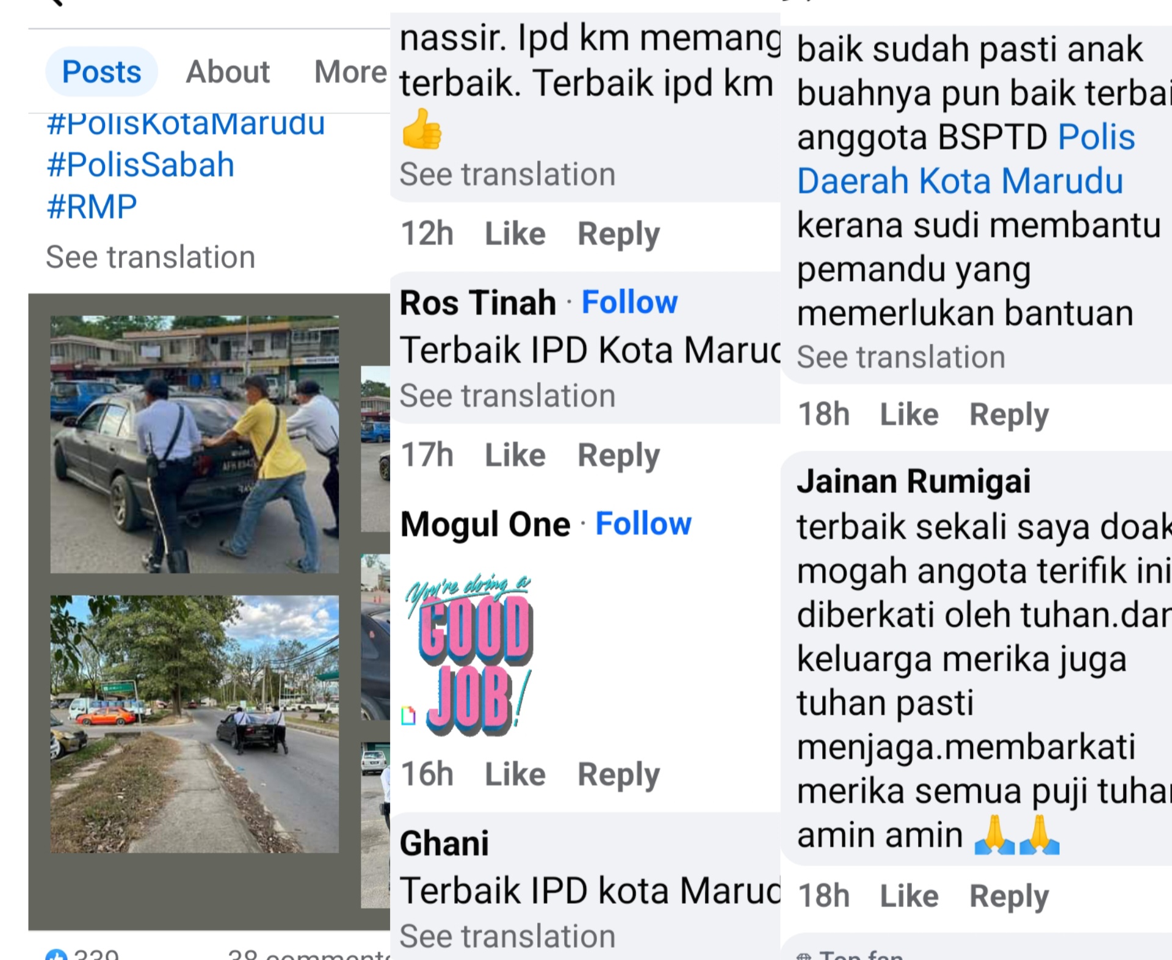1172x960 pixels.
Task: Open photo of officers pushing a car
Action: [x=194, y=444]
